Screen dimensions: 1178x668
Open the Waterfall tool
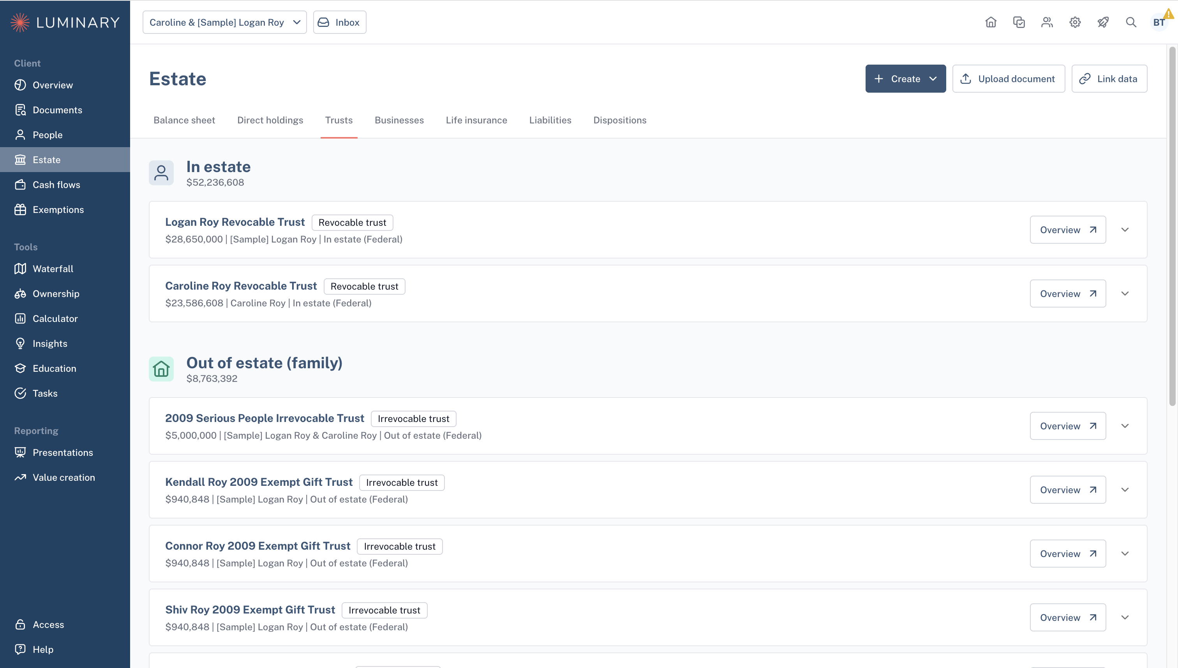(x=65, y=269)
